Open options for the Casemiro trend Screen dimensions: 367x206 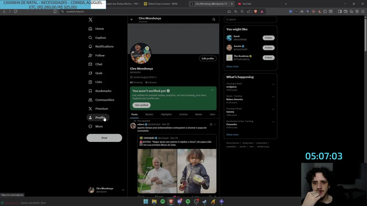click(273, 122)
